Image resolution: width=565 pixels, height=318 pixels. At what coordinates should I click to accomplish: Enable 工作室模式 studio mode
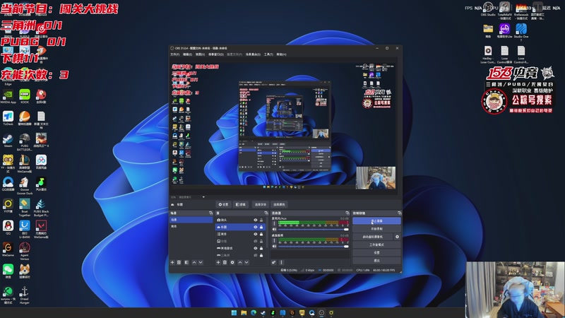376,245
